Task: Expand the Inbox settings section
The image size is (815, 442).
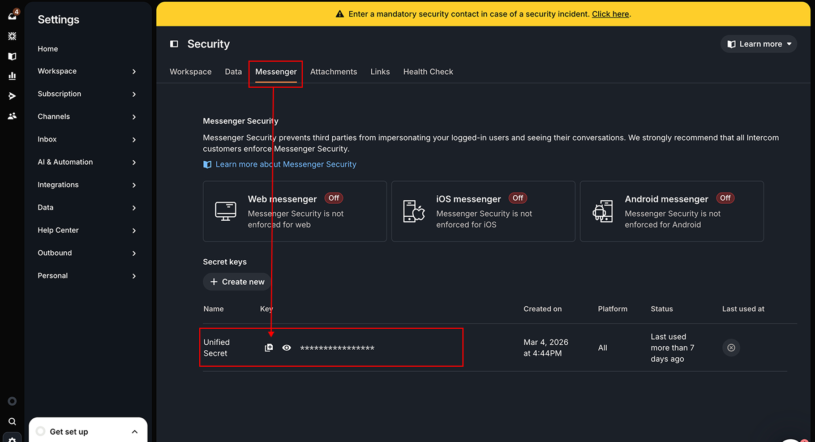Action: [x=87, y=139]
